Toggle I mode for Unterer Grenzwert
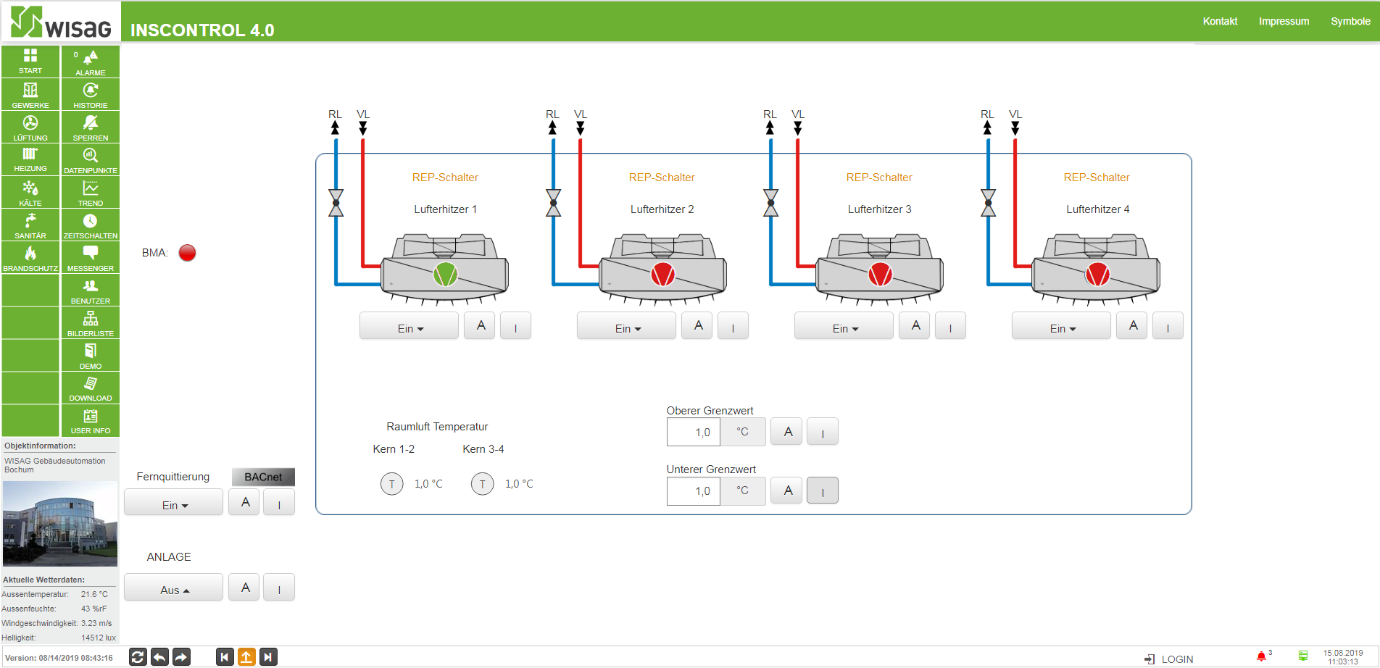The width and height of the screenshot is (1380, 668). tap(823, 490)
